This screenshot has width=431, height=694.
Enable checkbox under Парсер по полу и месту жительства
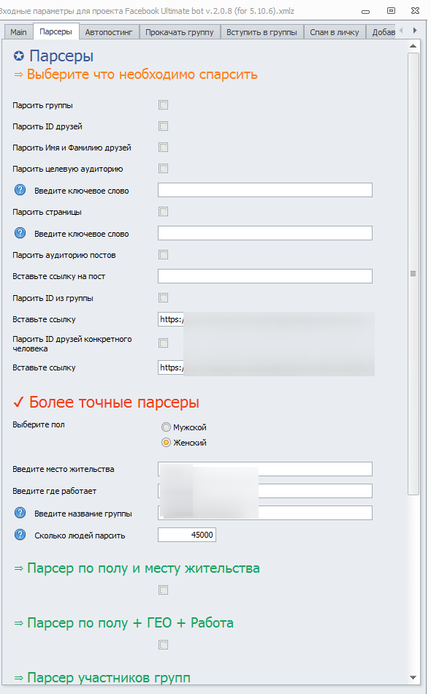point(164,590)
